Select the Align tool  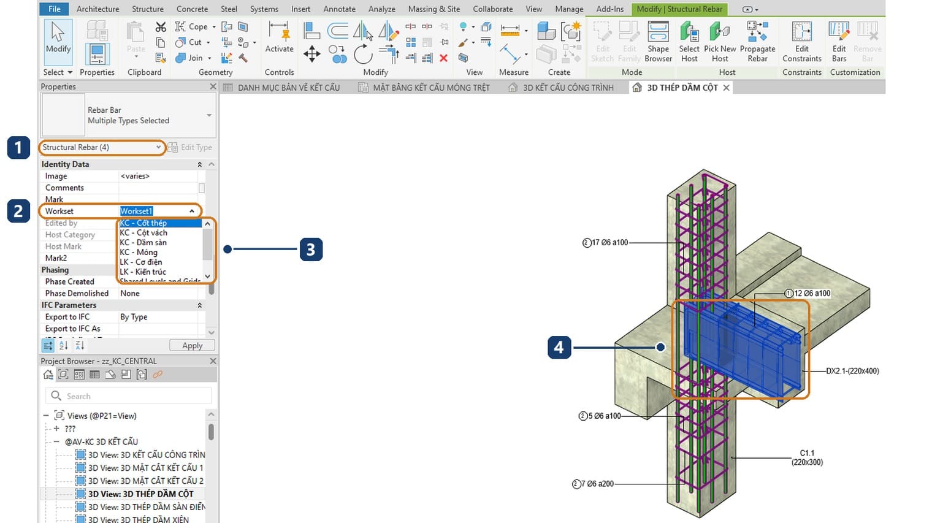[x=312, y=30]
